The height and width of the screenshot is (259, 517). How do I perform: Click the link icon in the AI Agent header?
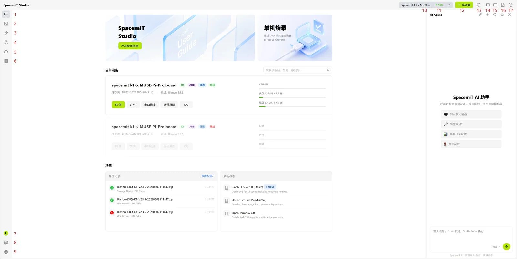coord(480,15)
